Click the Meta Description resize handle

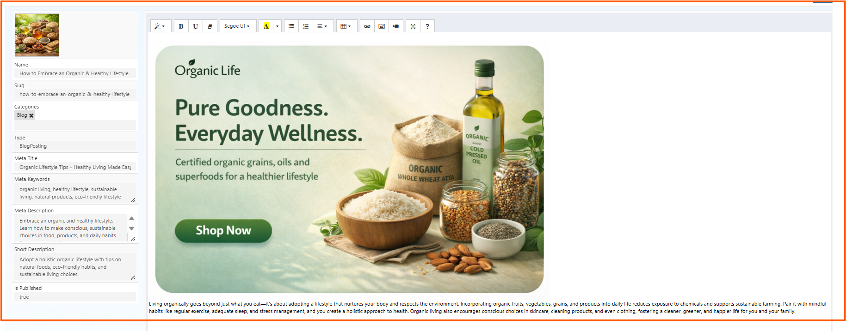[x=133, y=239]
